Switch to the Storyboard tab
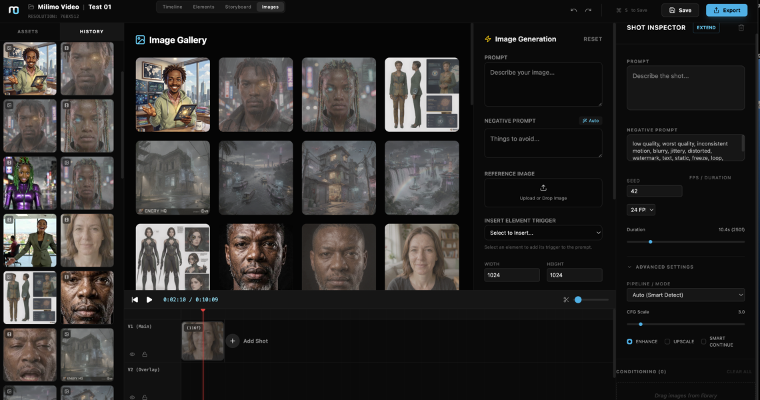760x400 pixels. click(238, 7)
